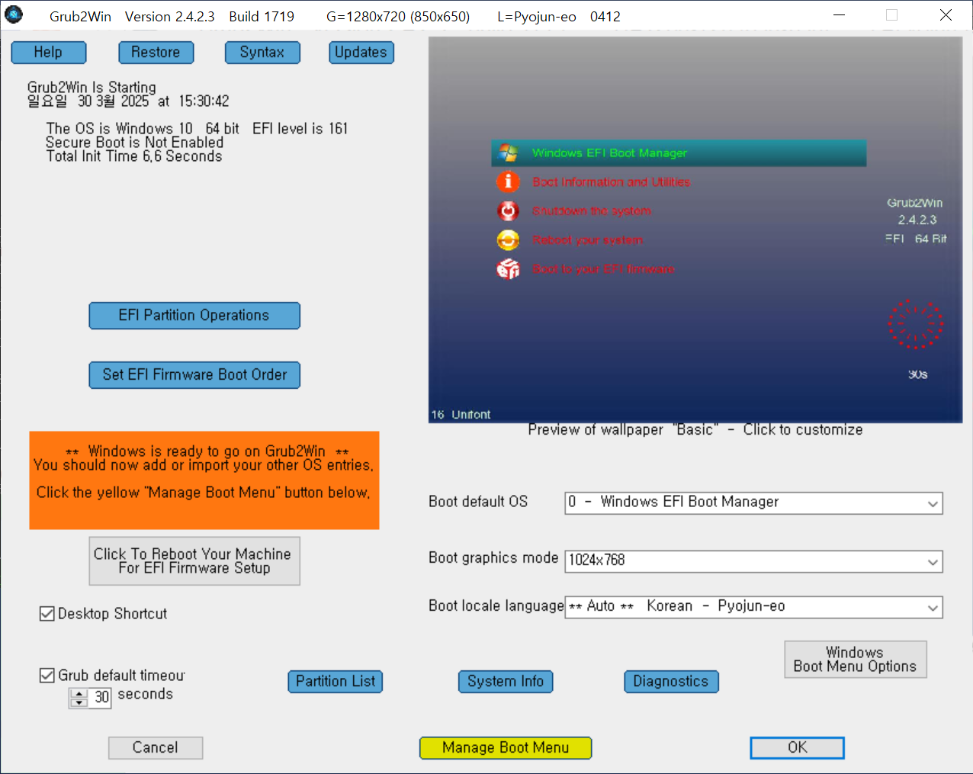This screenshot has height=774, width=973.
Task: Open EFI Partition Operations
Action: (x=194, y=316)
